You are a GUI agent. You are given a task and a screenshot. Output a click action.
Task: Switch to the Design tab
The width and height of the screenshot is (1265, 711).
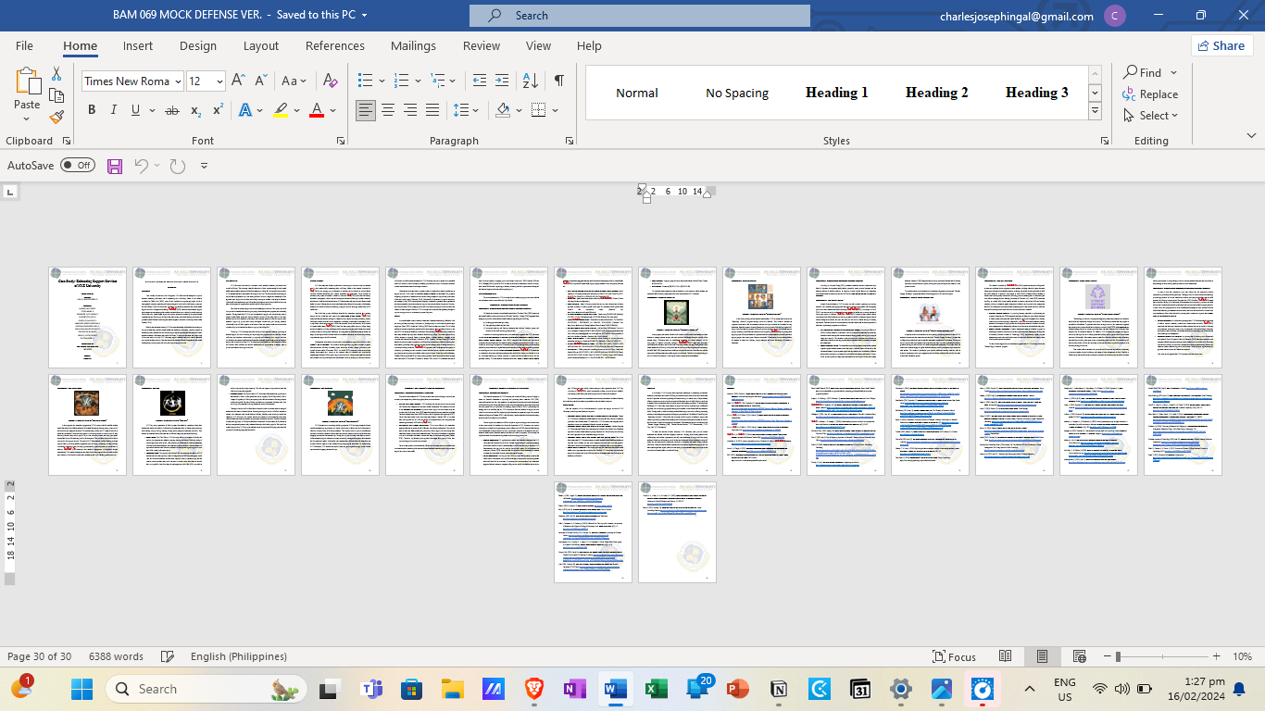coord(198,45)
